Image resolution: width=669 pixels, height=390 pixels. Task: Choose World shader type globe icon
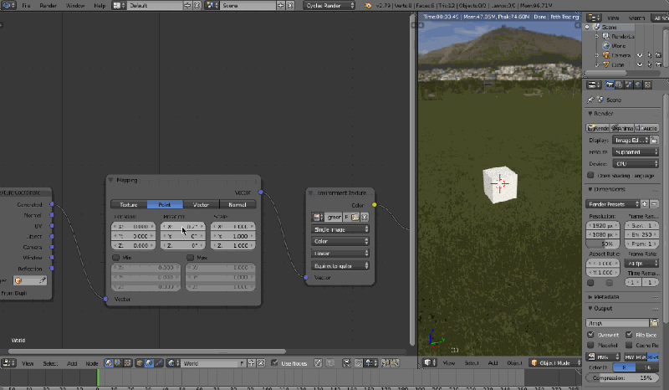click(149, 363)
